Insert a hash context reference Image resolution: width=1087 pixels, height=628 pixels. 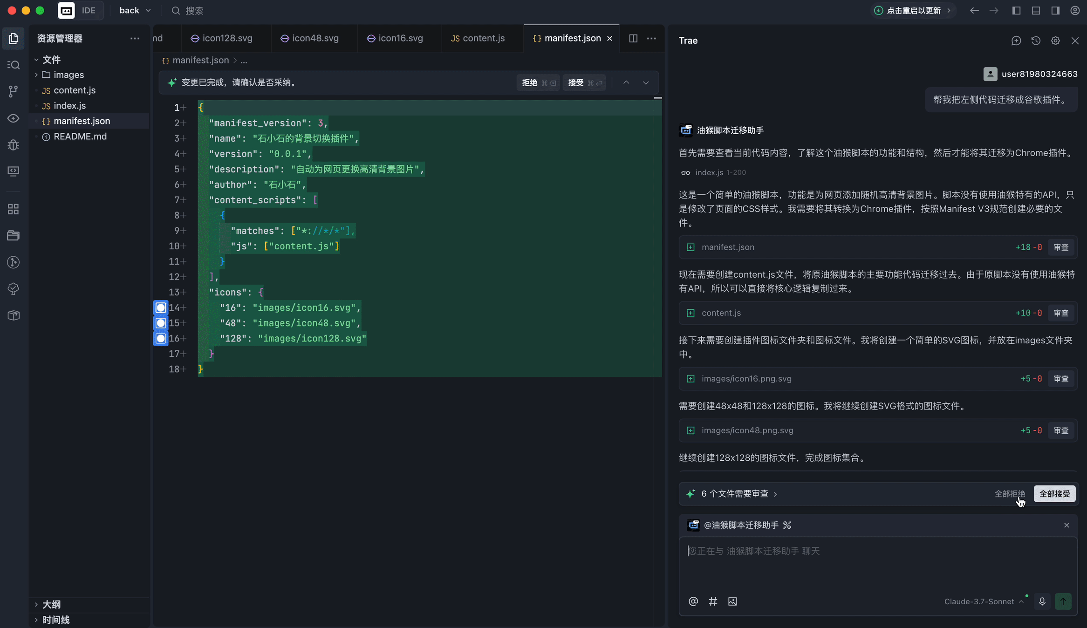[713, 601]
